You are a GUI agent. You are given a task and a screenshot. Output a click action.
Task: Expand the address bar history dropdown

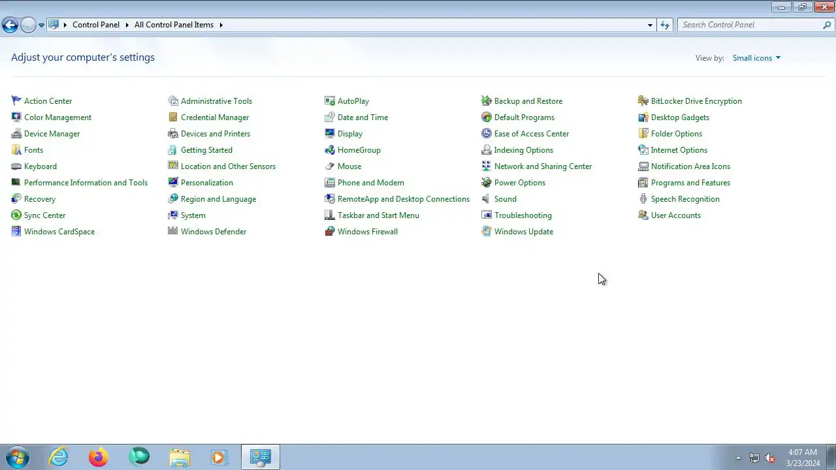(x=650, y=25)
